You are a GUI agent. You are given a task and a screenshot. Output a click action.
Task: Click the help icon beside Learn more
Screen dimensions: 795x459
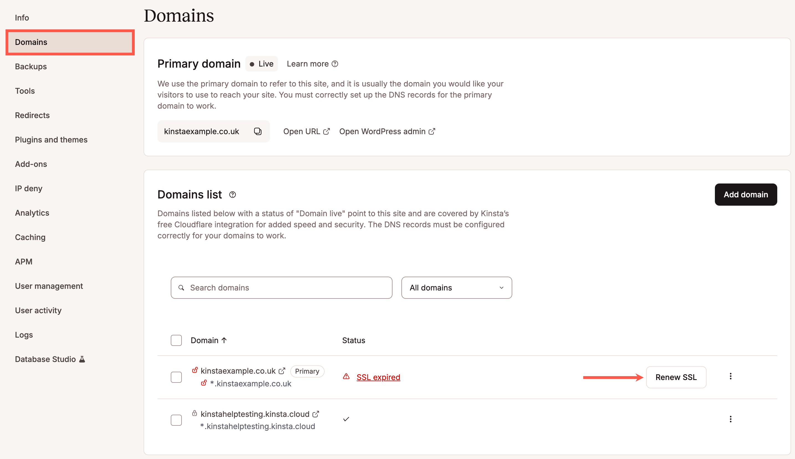click(x=335, y=64)
